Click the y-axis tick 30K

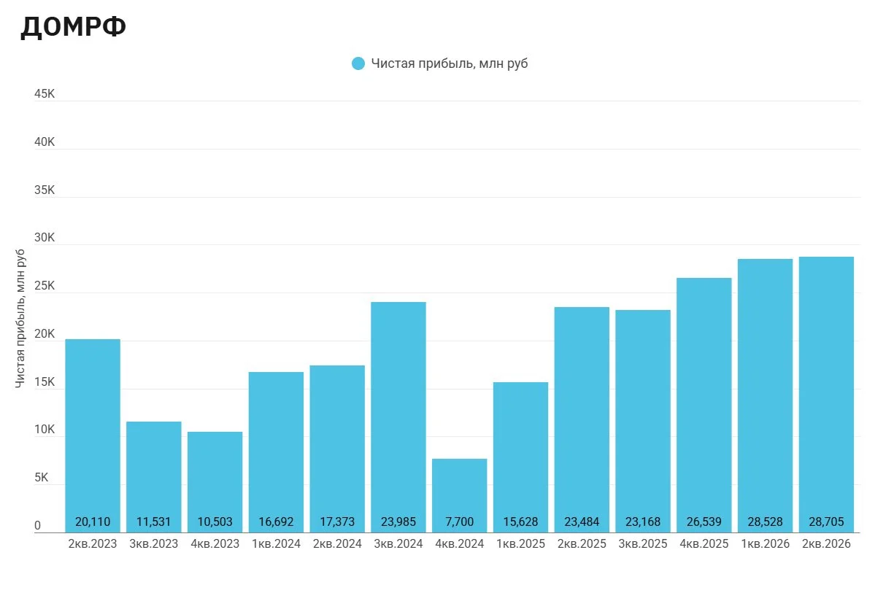click(45, 238)
